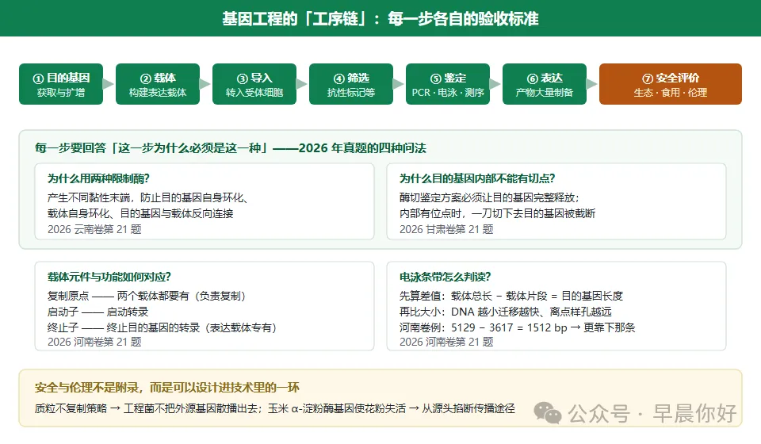Click the ④ 筛选 step box
The height and width of the screenshot is (444, 761).
(x=351, y=84)
